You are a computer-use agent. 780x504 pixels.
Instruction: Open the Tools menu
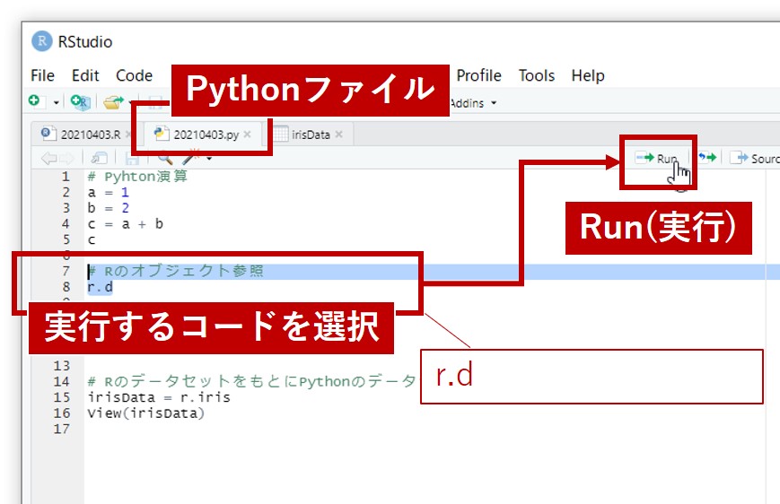coord(536,75)
